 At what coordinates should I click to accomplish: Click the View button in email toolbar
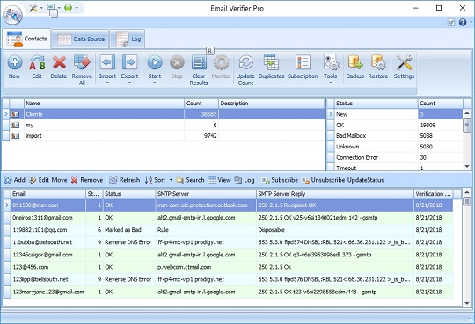click(x=219, y=180)
